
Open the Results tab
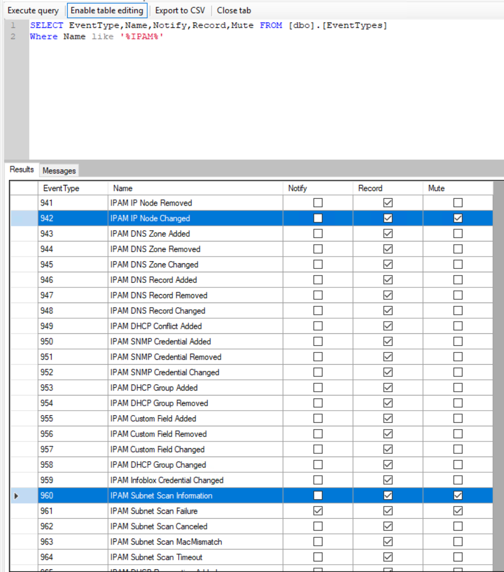click(21, 170)
